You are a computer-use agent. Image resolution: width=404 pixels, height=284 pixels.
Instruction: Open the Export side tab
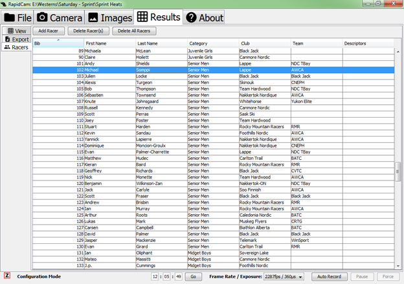[x=16, y=39]
